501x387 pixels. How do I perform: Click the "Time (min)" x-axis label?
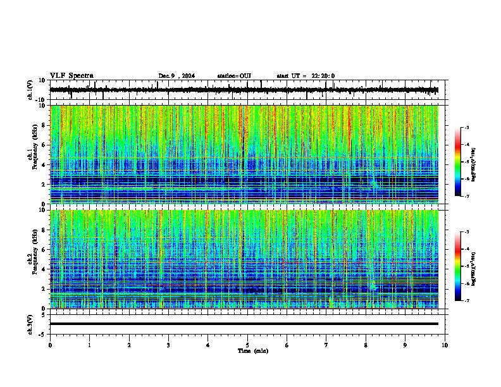(x=253, y=351)
